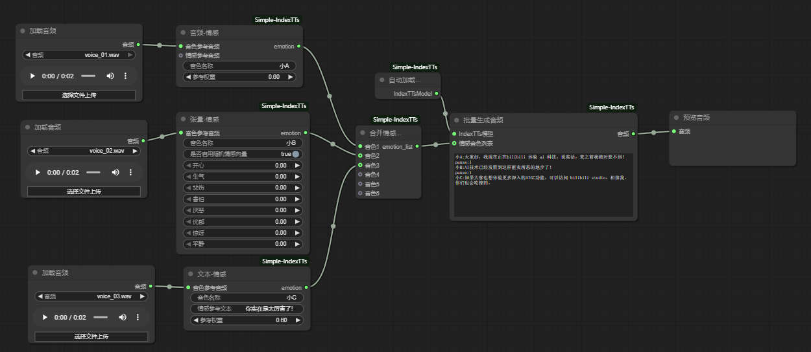Viewport: 811px width, 352px height.
Task: Collapse the 预览音频 node via its title dot
Action: point(676,118)
